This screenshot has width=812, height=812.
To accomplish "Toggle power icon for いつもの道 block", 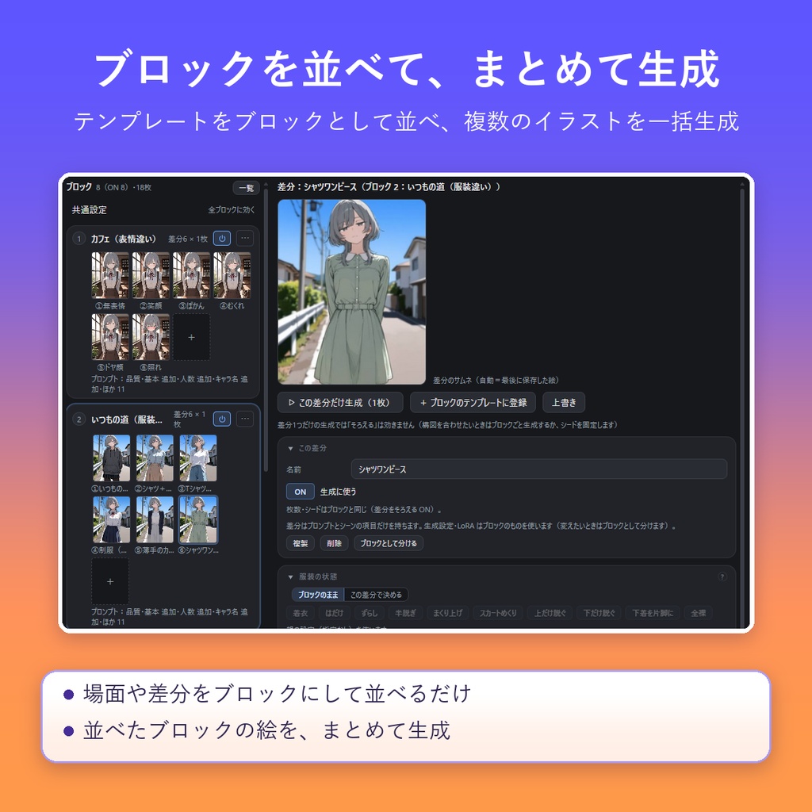I will [222, 419].
